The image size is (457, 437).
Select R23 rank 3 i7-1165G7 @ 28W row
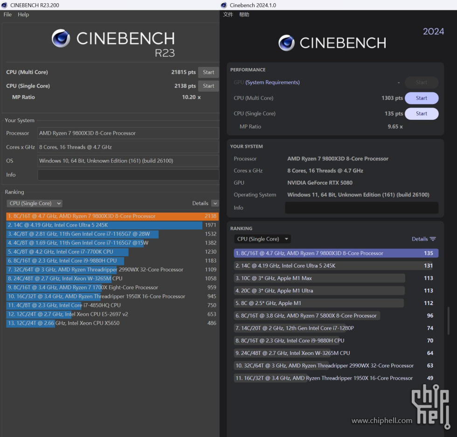click(x=112, y=234)
